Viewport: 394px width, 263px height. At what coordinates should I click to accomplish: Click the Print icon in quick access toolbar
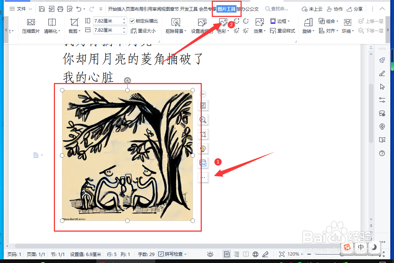point(60,9)
